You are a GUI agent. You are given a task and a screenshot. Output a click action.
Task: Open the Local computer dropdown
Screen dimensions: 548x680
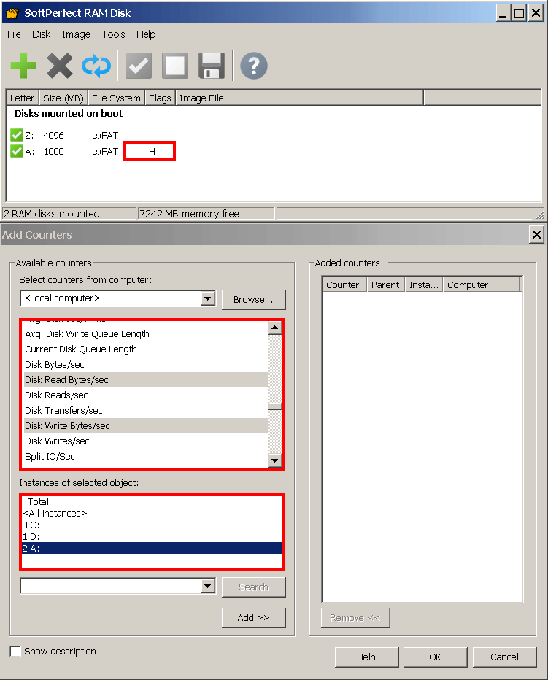[208, 298]
